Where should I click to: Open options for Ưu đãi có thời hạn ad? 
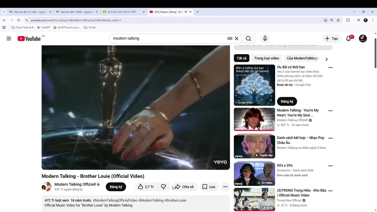click(x=330, y=67)
